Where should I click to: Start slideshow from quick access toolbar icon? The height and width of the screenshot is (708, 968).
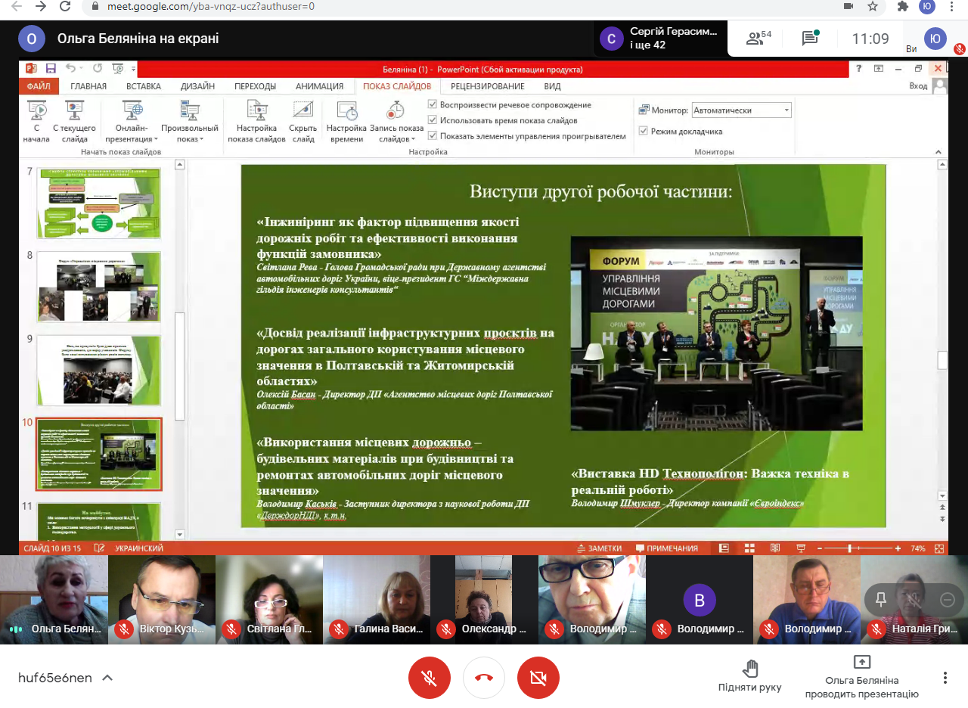tap(116, 68)
